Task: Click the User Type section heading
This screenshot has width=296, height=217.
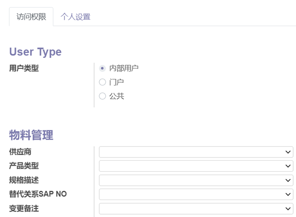Action: click(x=35, y=52)
